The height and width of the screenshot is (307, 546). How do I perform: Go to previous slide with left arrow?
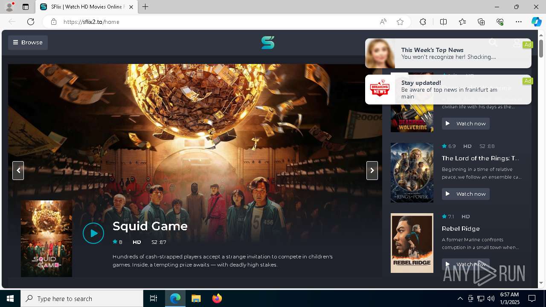pos(18,171)
